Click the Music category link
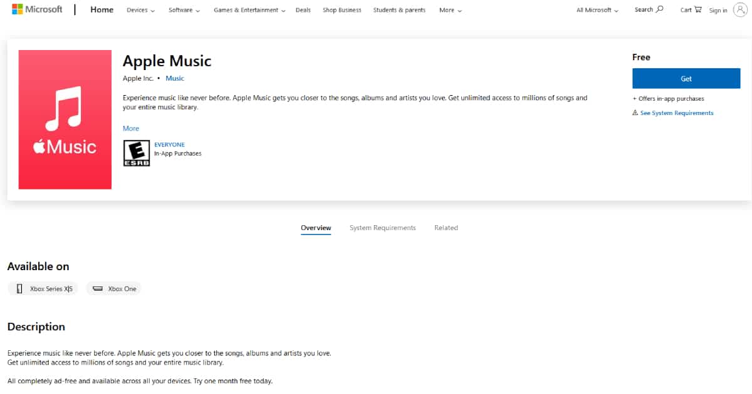The image size is (752, 394). 175,78
